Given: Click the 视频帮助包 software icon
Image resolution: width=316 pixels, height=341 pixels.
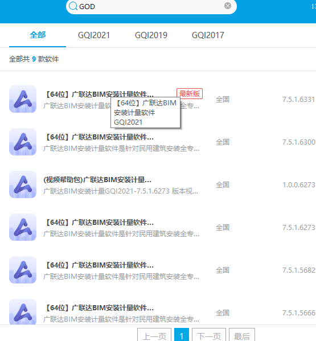Looking at the screenshot, I should coord(23,184).
